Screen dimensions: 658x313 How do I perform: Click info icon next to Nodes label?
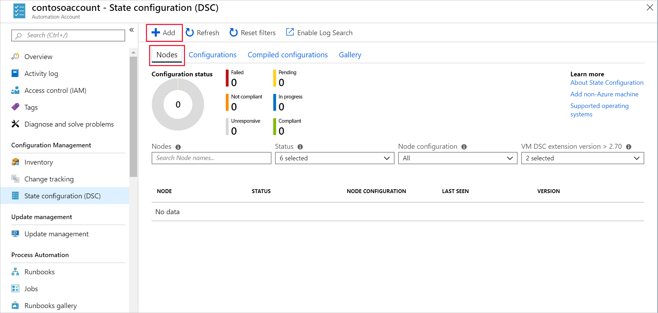pyautogui.click(x=178, y=147)
